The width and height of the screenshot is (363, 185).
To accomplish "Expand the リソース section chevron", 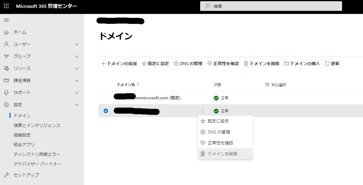I will (x=77, y=68).
